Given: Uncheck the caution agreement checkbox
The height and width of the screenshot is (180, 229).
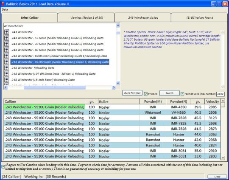Looking at the screenshot, I should 3,167.
